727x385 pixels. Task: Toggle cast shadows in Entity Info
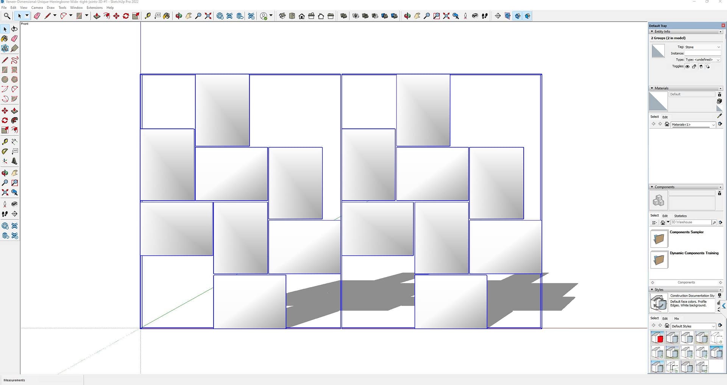[701, 66]
